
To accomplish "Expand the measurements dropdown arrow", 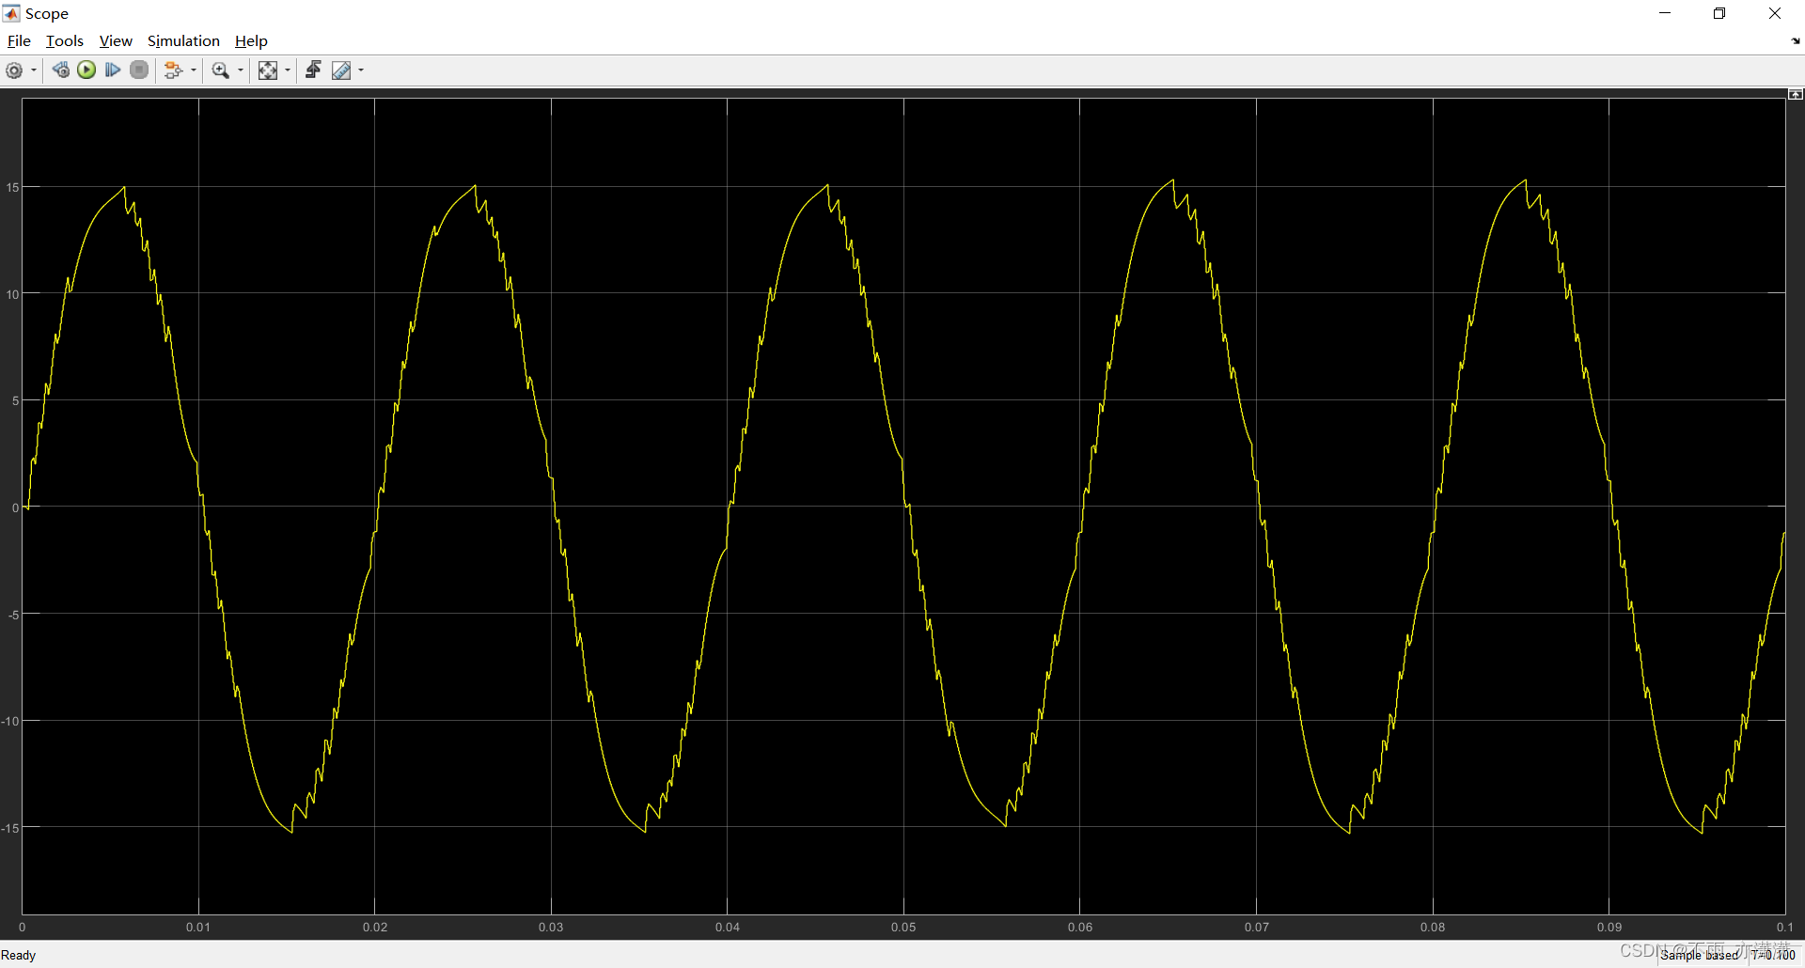I will pyautogui.click(x=361, y=70).
